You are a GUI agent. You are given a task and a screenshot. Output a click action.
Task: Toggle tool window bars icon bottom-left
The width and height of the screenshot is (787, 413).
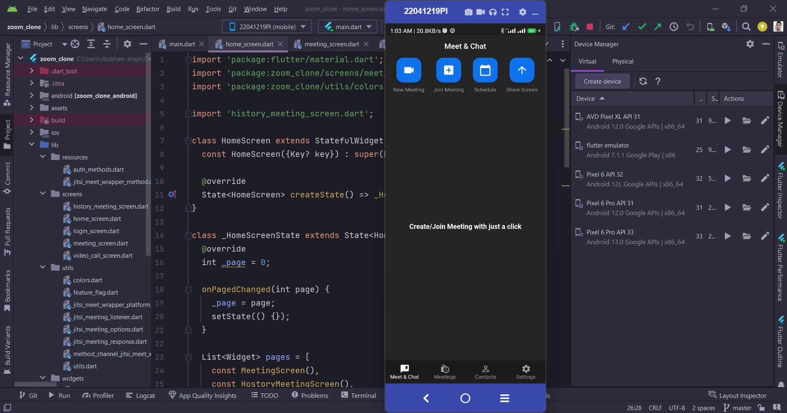click(7, 408)
